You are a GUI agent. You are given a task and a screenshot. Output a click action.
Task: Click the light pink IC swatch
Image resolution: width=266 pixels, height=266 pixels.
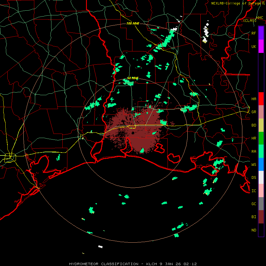[x=261, y=191]
